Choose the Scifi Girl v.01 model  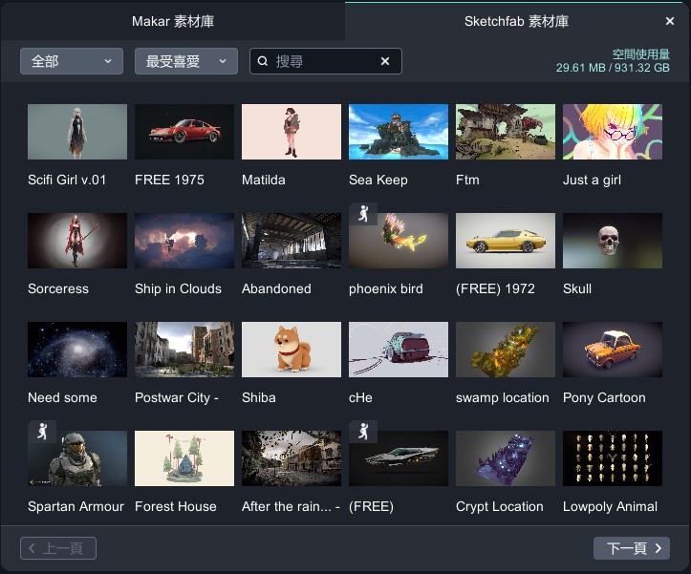(77, 132)
